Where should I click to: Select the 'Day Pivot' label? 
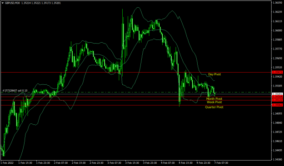(214, 74)
